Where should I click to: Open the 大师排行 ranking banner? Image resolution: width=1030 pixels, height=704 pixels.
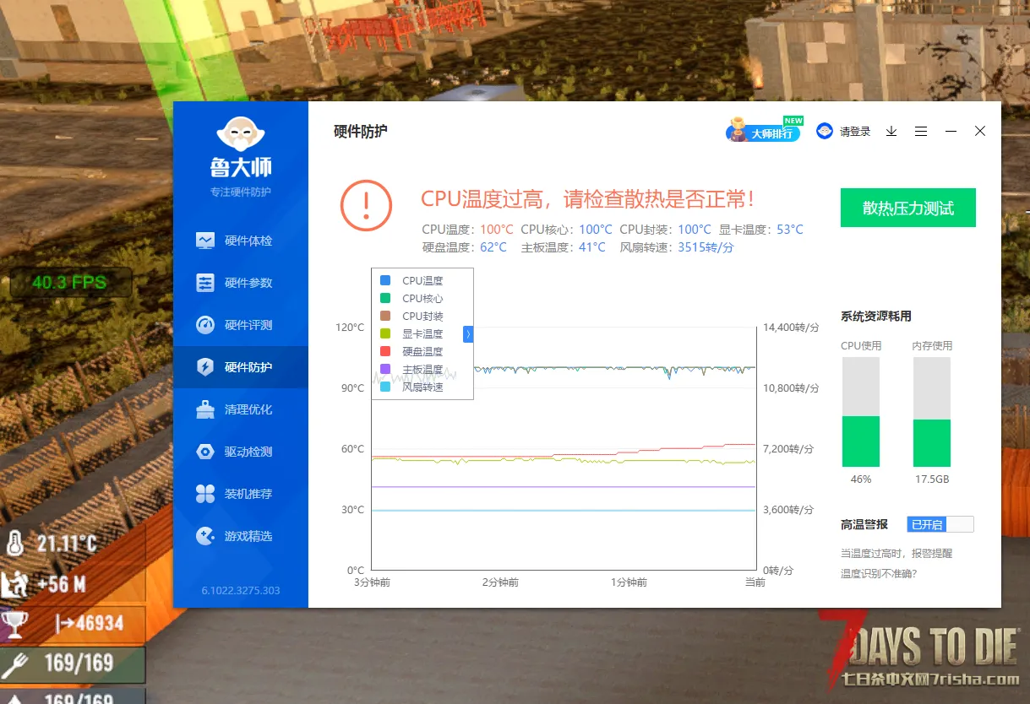point(764,133)
